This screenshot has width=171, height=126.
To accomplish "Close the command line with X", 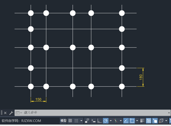I will tap(5, 113).
